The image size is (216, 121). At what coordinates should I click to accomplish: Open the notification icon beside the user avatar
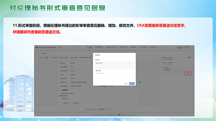click(178, 48)
